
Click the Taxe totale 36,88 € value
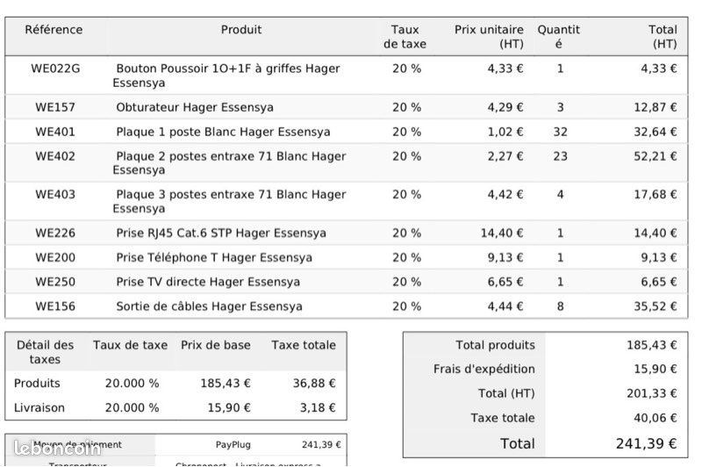(314, 384)
